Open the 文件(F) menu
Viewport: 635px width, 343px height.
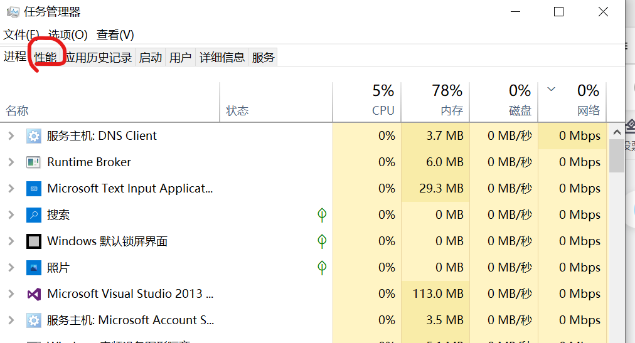click(x=21, y=34)
